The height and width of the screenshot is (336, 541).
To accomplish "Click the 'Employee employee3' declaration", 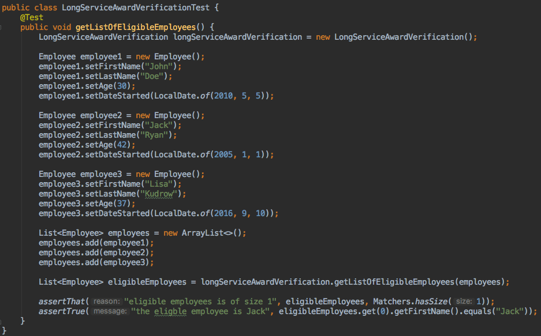I will click(x=80, y=174).
